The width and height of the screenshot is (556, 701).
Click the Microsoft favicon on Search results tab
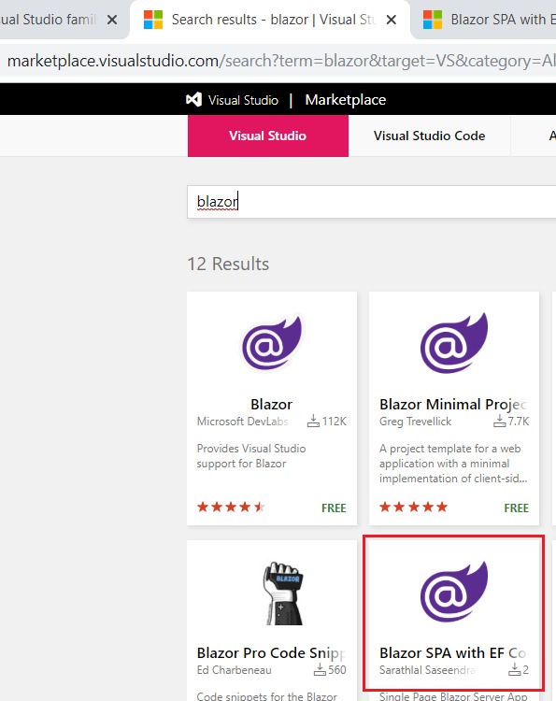pyautogui.click(x=153, y=20)
